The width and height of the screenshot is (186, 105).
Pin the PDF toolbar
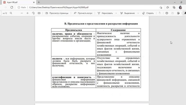[185, 13]
